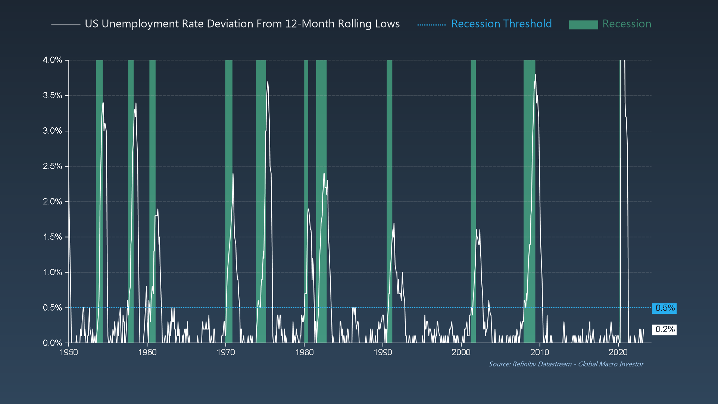Click the 1970 recession shaded bar
This screenshot has width=718, height=404.
point(229,201)
